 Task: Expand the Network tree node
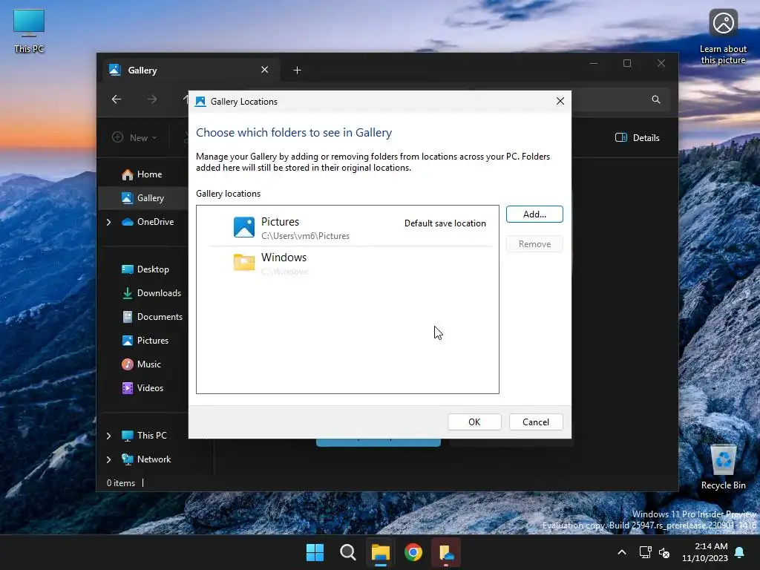[x=108, y=459]
